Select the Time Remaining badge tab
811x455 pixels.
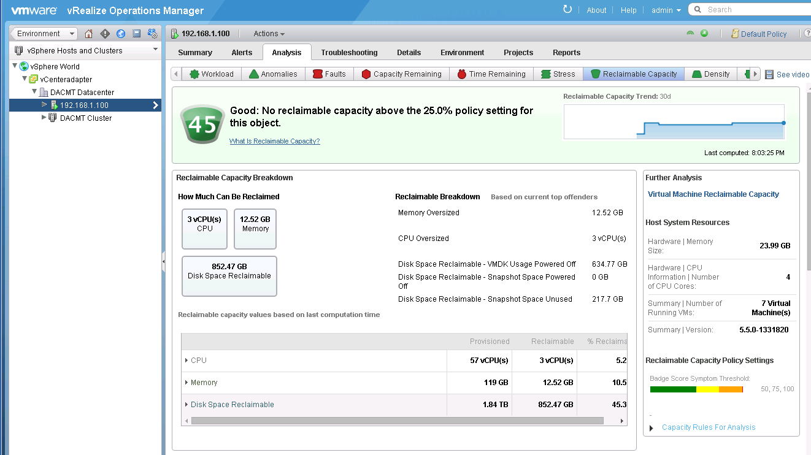point(491,74)
